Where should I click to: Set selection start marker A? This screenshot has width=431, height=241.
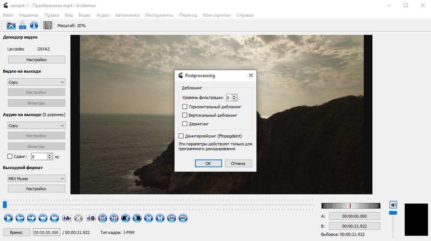click(x=67, y=218)
